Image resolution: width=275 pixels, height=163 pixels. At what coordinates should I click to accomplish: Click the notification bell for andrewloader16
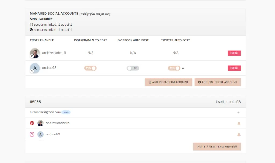(239, 123)
